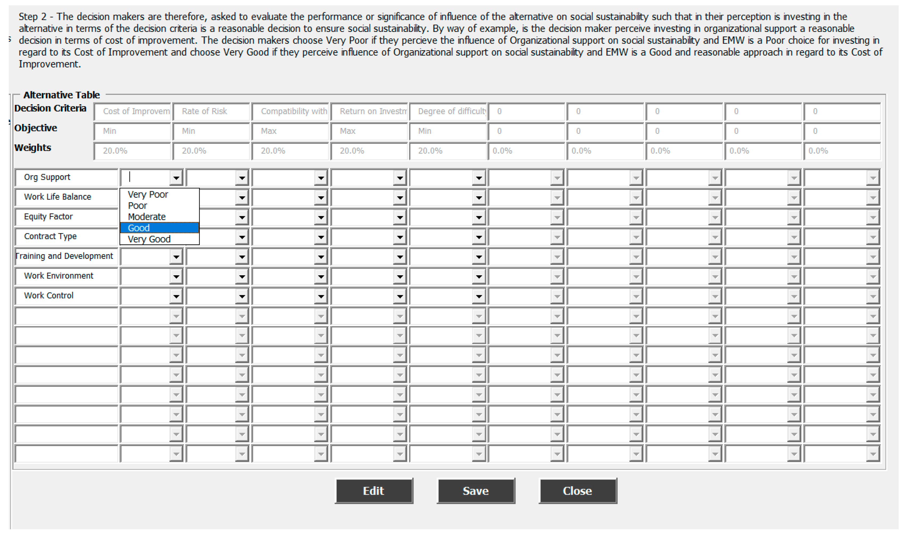Click the Close button at bottom
This screenshot has width=904, height=537.
577,491
